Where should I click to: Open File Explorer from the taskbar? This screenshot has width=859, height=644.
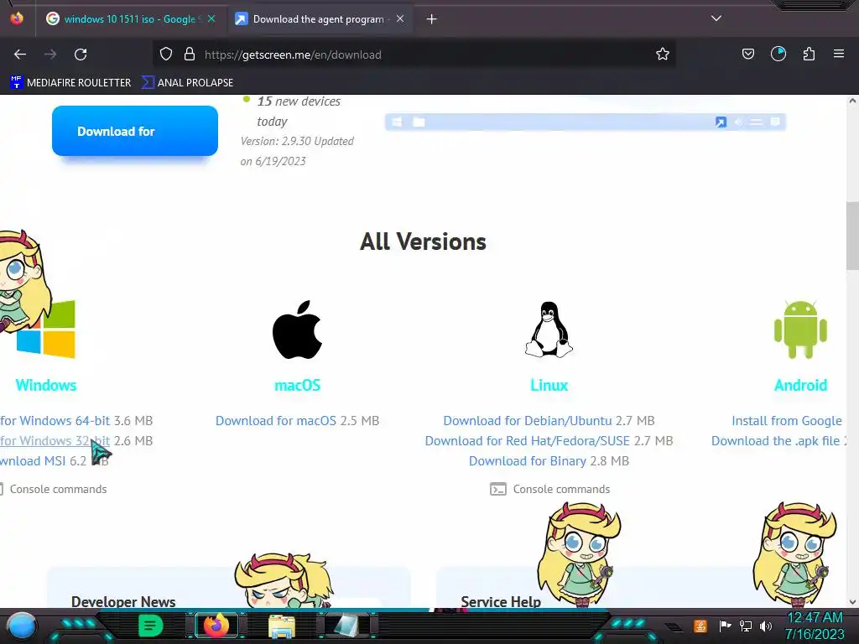[282, 626]
